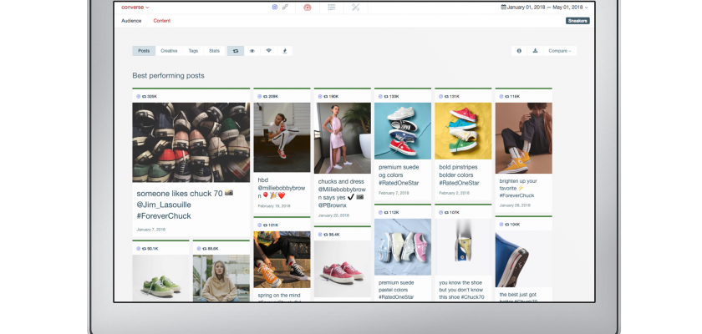Screen dimensions: 702x334
Task: Click the Instagram icon in top bar
Action: tap(275, 8)
